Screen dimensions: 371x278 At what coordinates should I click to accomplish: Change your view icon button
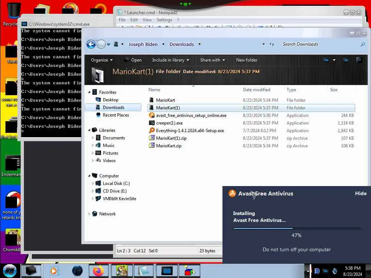(326, 60)
